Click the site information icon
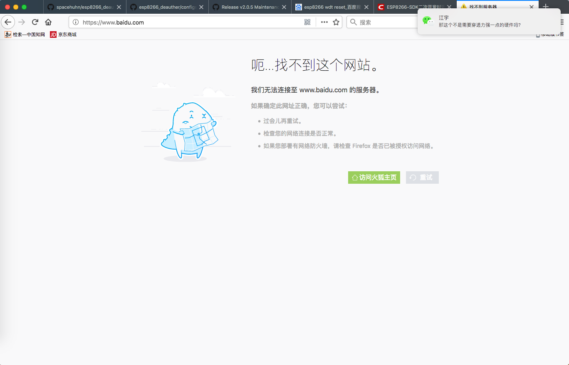 [75, 22]
